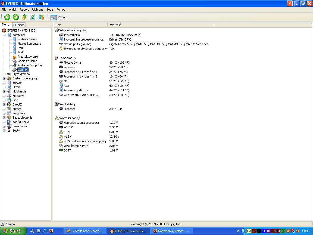Viewport: 313px width, 235px height.
Task: Click the Testy hourglass icon
Action: (x=9, y=131)
